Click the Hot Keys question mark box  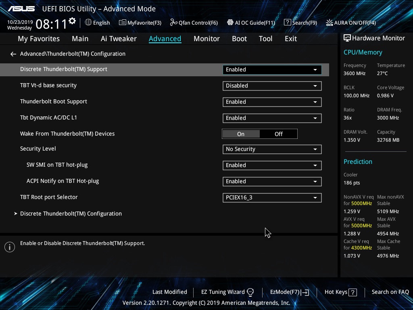click(x=353, y=292)
